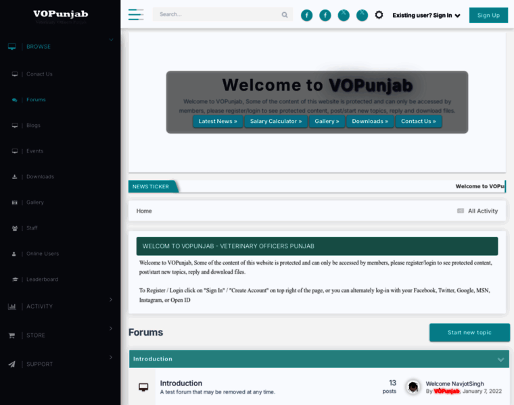Expand the Support section arrow

coord(111,357)
